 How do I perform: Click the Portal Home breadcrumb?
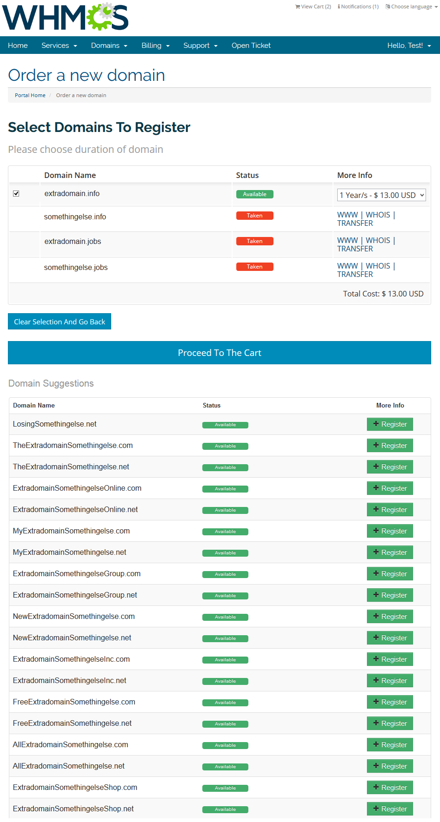coord(30,95)
